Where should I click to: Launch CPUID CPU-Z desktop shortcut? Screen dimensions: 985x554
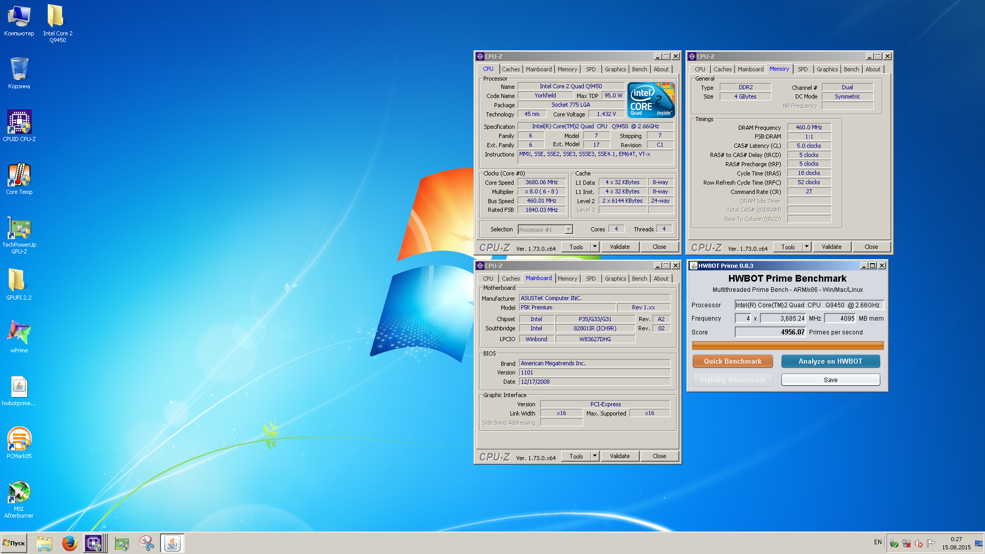(19, 126)
